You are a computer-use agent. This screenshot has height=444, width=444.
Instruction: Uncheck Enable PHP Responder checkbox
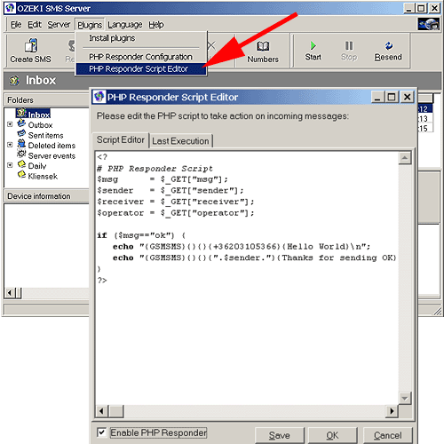[101, 432]
